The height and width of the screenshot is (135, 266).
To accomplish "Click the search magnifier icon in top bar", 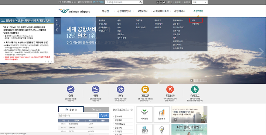I will point(141,2).
